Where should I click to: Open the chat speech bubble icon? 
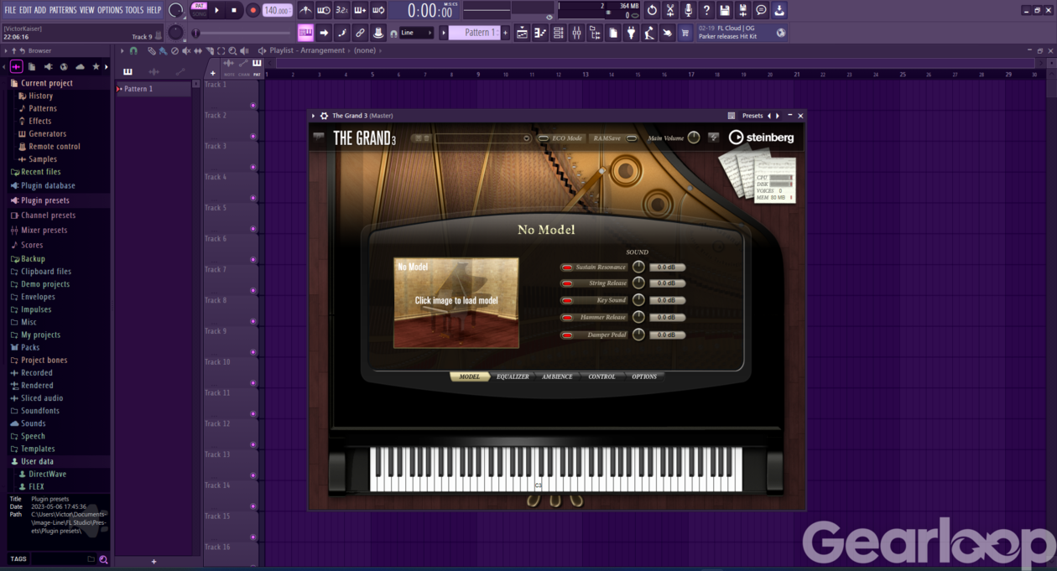761,10
